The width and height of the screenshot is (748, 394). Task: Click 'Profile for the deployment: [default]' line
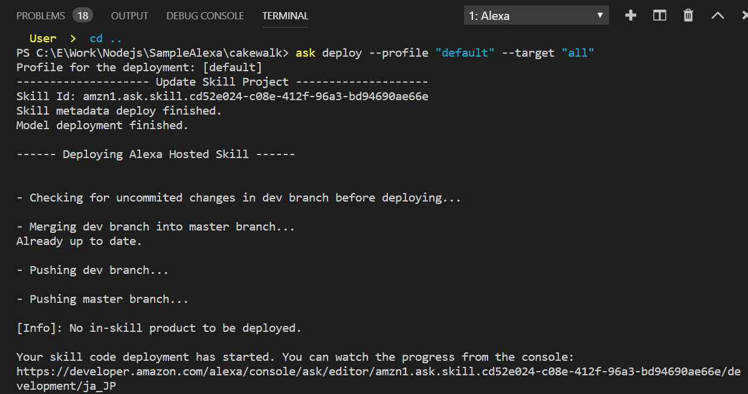(140, 68)
